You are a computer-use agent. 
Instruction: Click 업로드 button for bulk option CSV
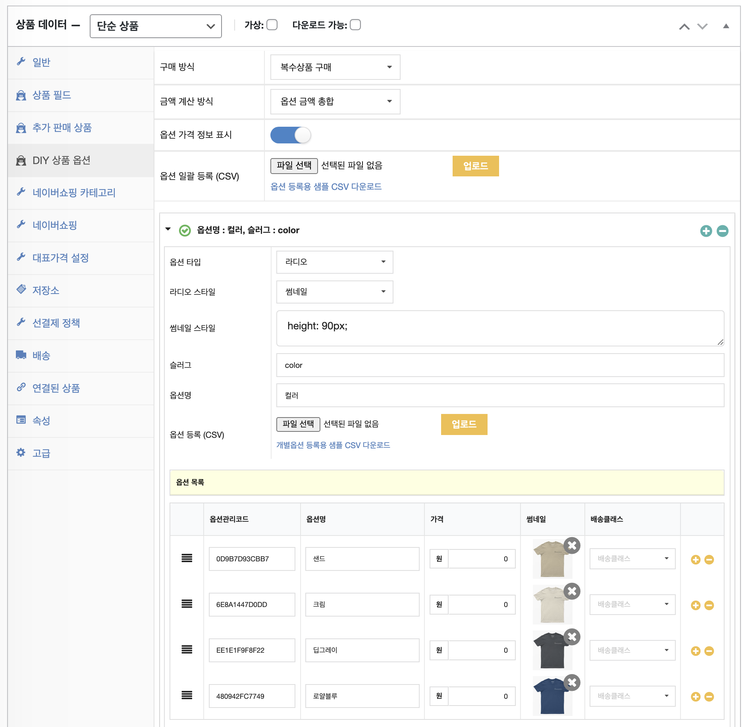475,166
